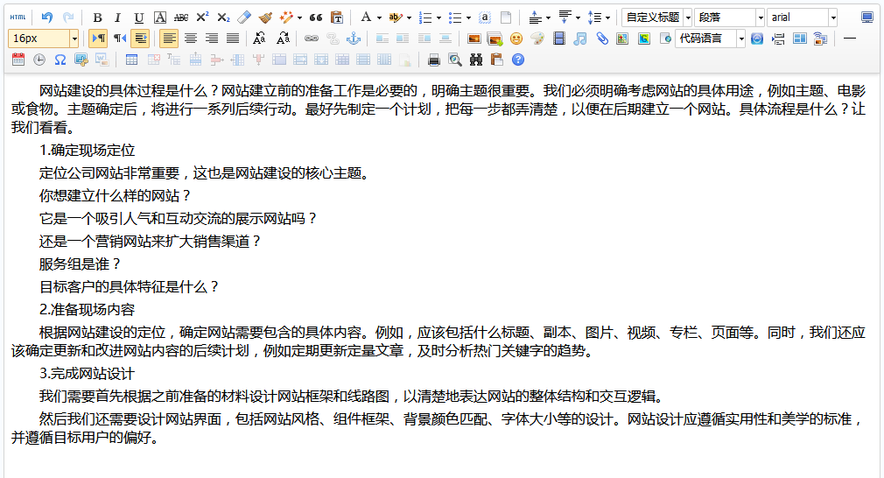Viewport: 884px width, 478px height.
Task: Switch to HTML source view
Action: (x=18, y=18)
